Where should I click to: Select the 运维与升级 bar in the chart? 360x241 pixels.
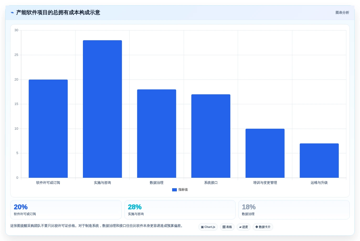(319, 161)
